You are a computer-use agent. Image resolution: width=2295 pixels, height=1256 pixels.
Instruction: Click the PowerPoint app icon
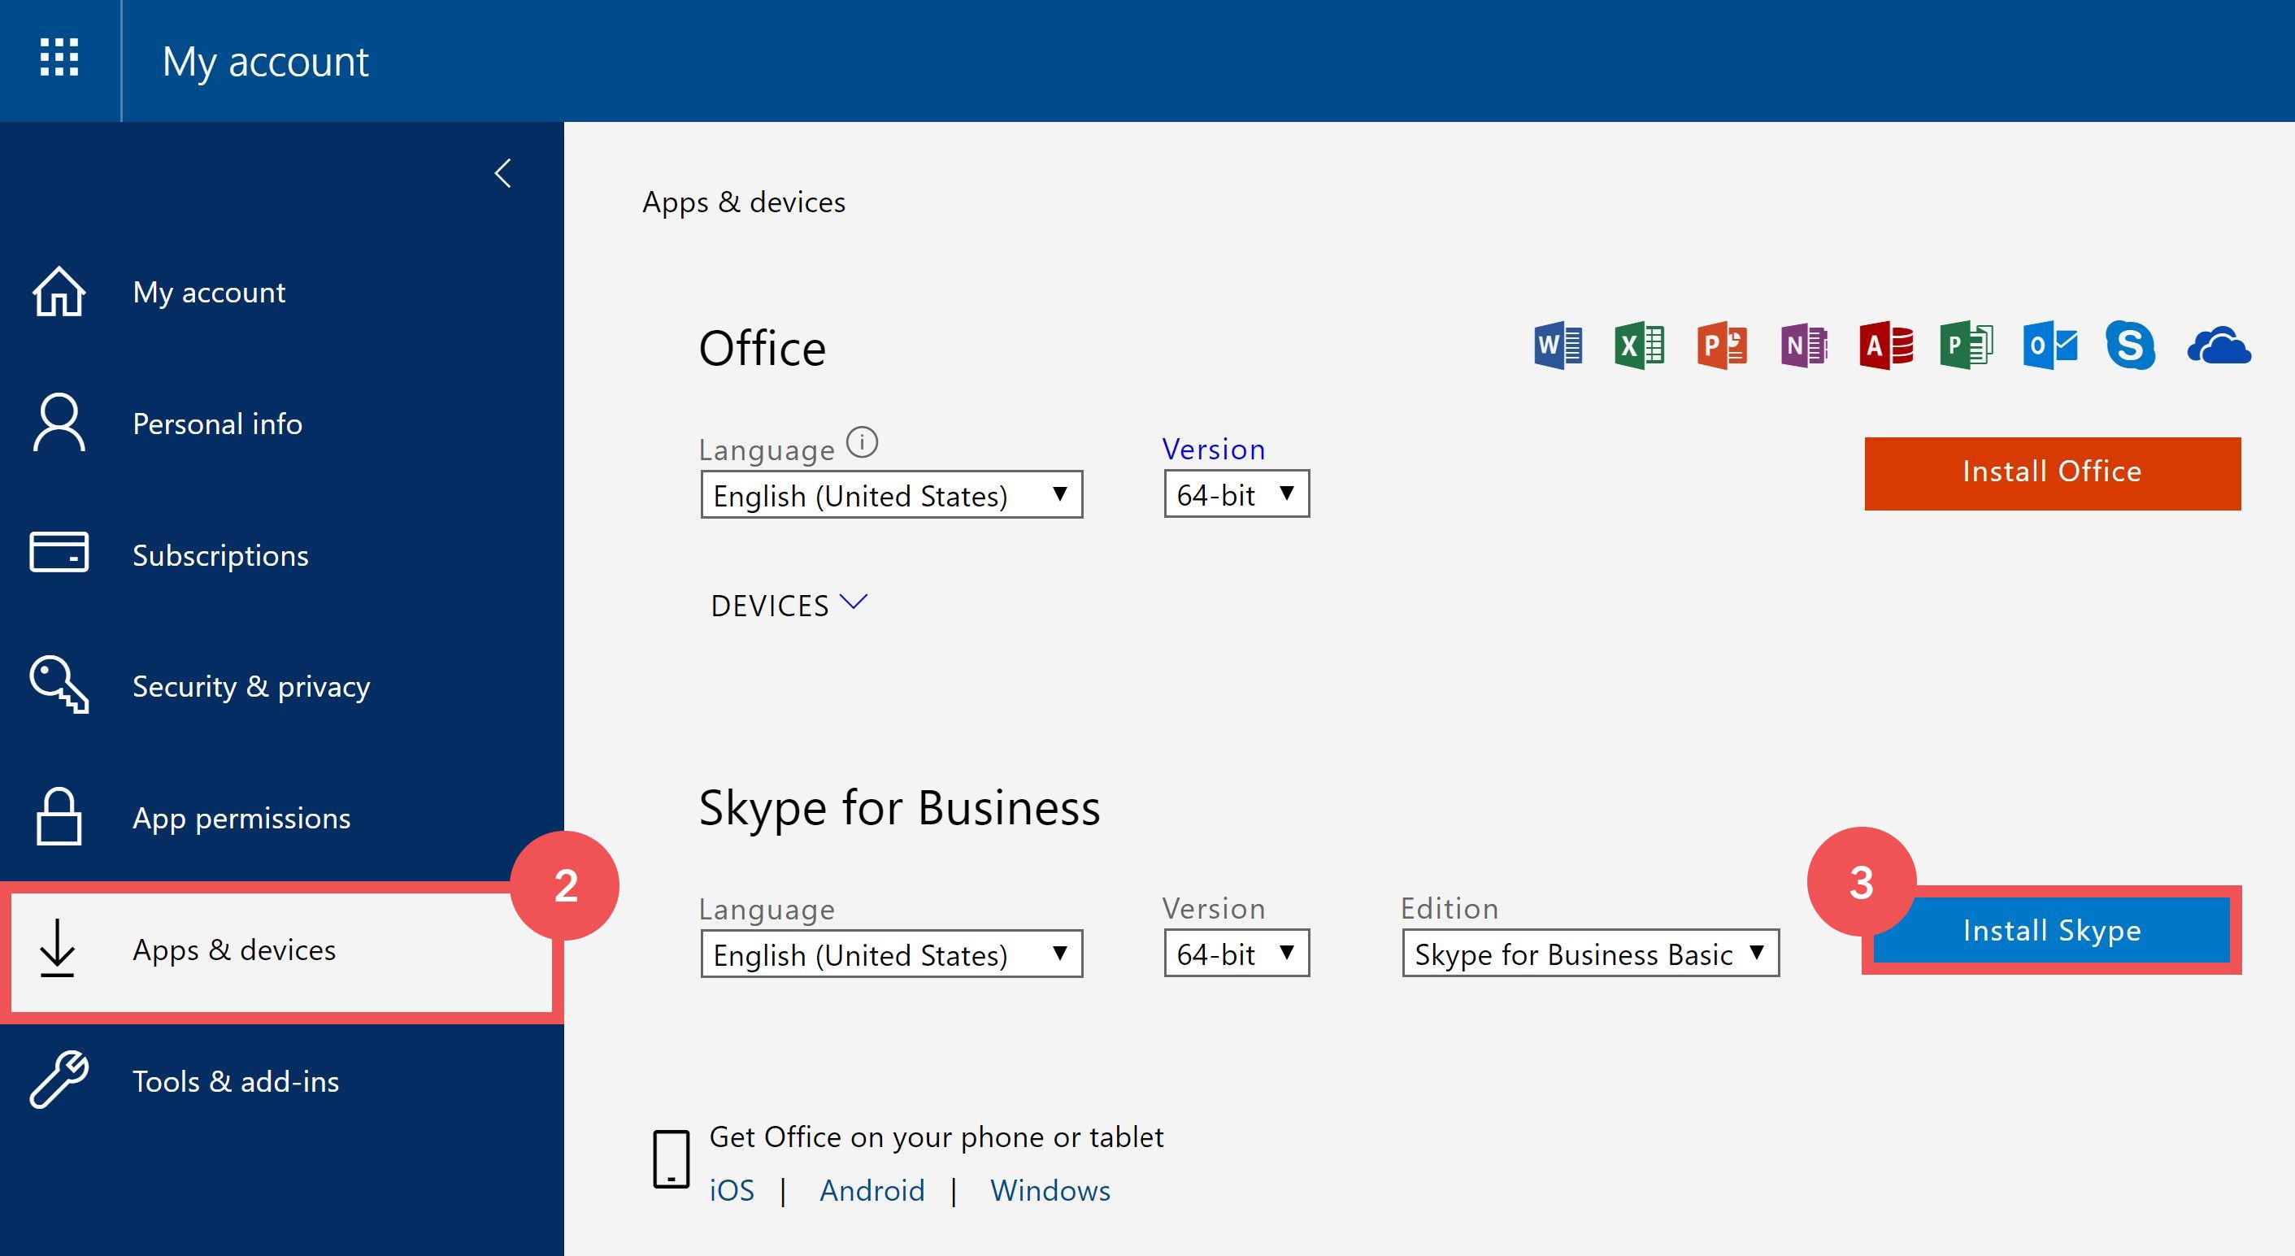[1721, 346]
